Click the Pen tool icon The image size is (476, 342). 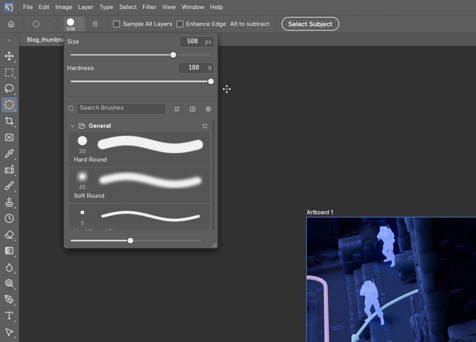click(9, 300)
